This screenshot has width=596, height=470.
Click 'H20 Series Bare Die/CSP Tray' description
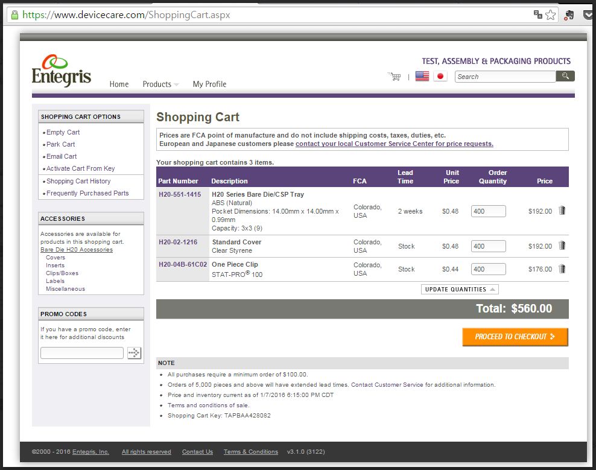coord(258,194)
